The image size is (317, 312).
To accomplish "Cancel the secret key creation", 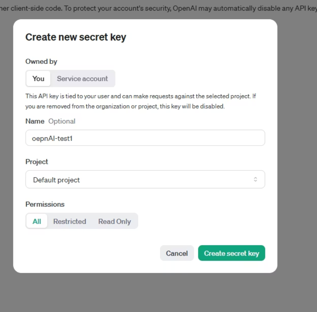I will tap(177, 253).
